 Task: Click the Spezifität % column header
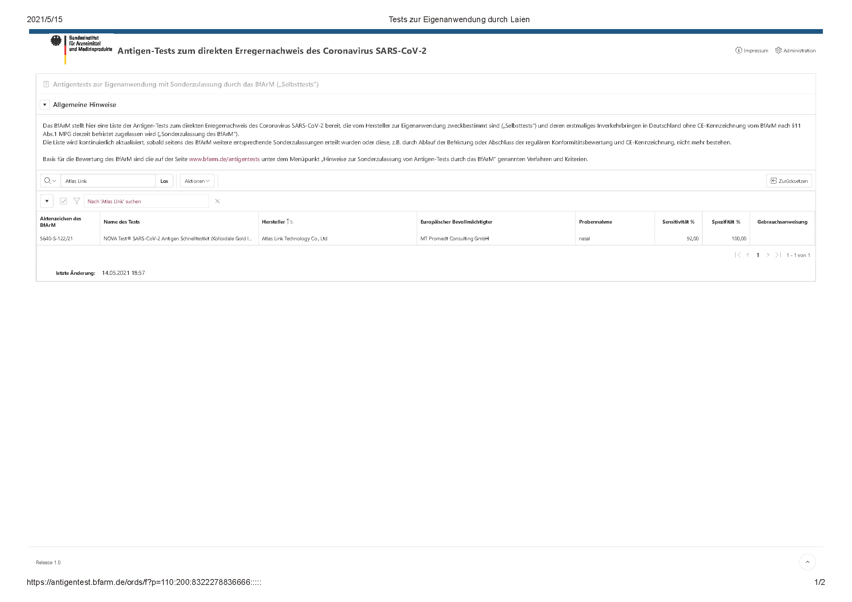pyautogui.click(x=726, y=222)
